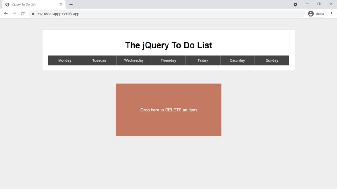This screenshot has width=337, height=189.
Task: Select the jQuery To Do List browser tab
Action: tap(33, 5)
